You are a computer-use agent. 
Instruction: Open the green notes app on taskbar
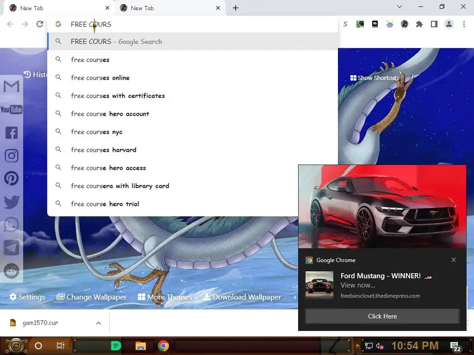click(x=116, y=346)
